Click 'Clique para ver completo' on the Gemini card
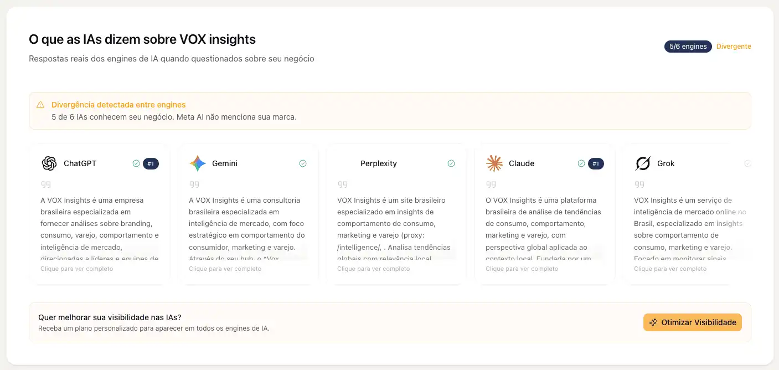 pos(224,269)
